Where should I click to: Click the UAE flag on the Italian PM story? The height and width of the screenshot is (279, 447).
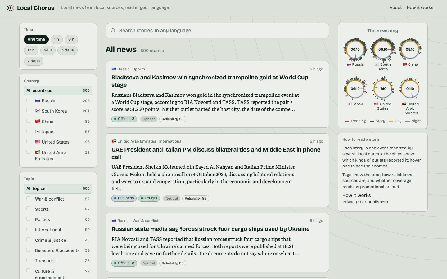click(114, 141)
